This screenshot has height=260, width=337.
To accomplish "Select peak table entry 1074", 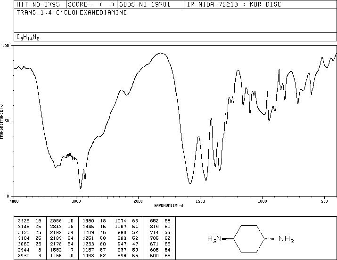I will [x=121, y=221].
